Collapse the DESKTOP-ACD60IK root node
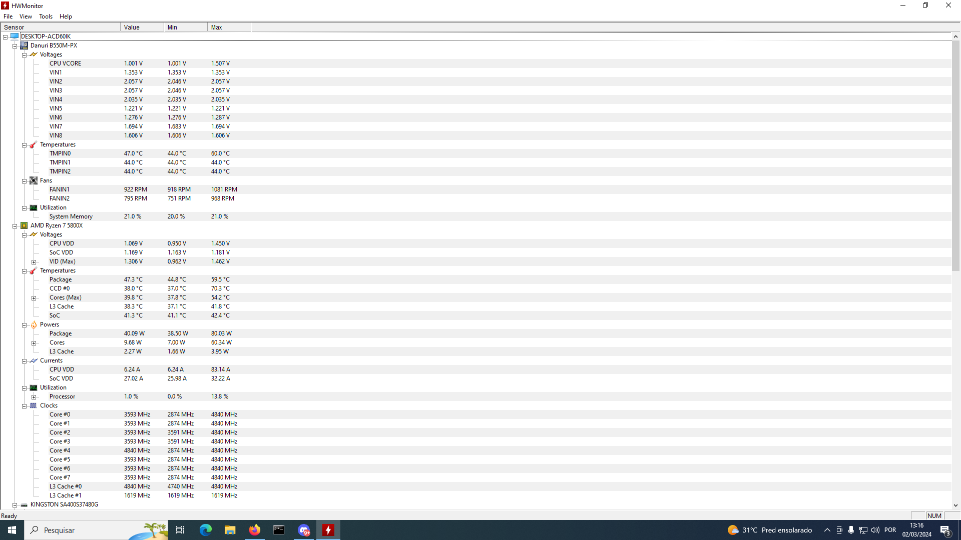This screenshot has height=540, width=961. [5, 37]
